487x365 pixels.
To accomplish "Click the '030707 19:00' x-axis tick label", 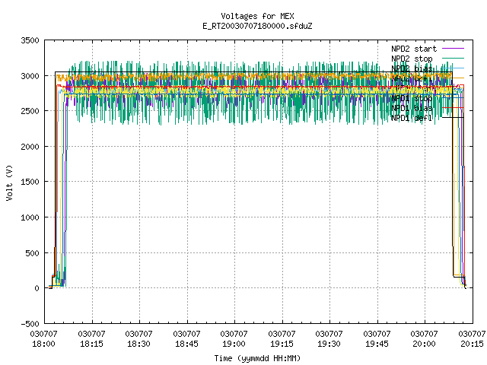I will coord(234,339).
